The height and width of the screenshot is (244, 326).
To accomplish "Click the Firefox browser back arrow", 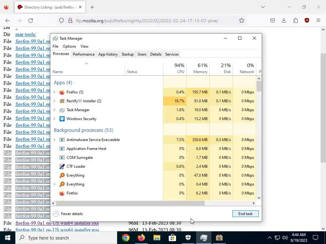I will [x=8, y=21].
